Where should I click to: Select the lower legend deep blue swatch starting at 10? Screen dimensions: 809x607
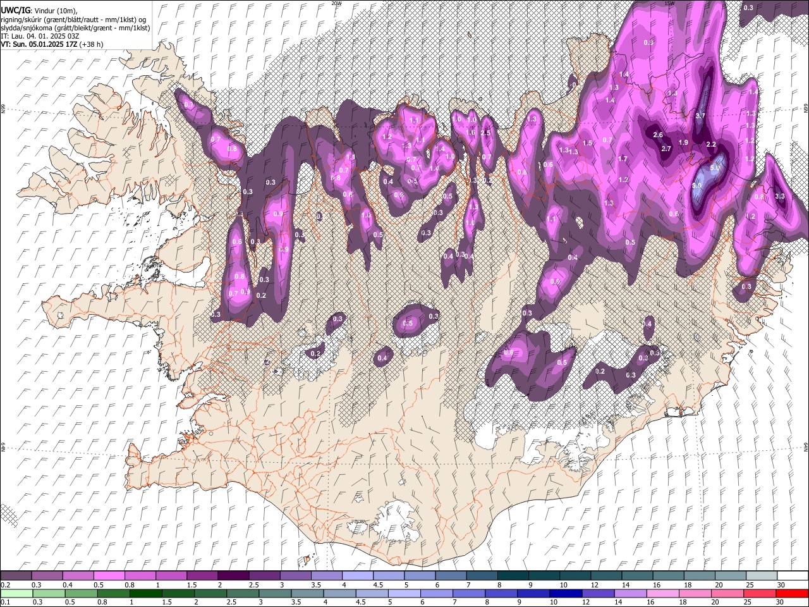point(565,593)
